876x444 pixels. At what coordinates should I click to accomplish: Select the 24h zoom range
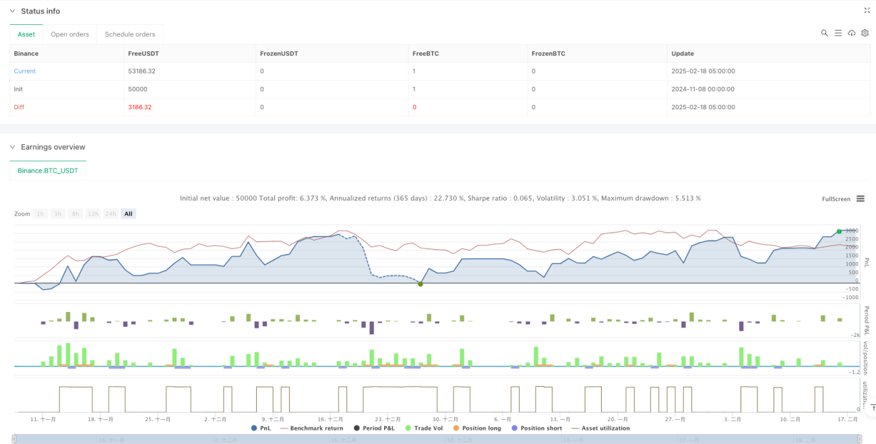pyautogui.click(x=111, y=214)
